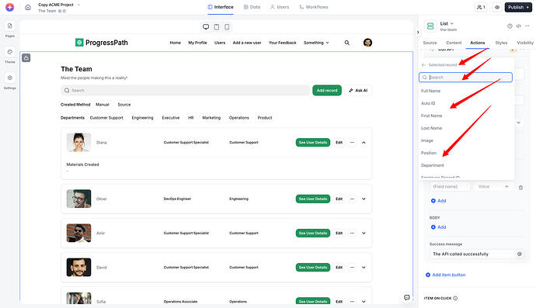Screen dimensions: 536x308
Task: Click the home icon in top bar
Action: pyautogui.click(x=28, y=7)
